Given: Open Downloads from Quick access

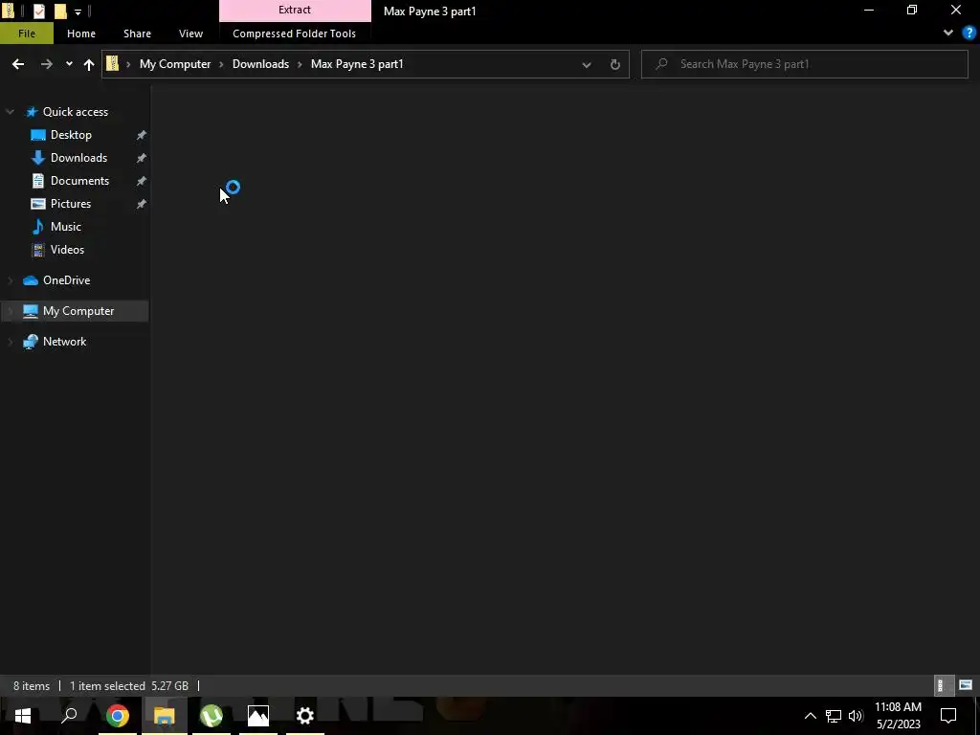Looking at the screenshot, I should (78, 158).
